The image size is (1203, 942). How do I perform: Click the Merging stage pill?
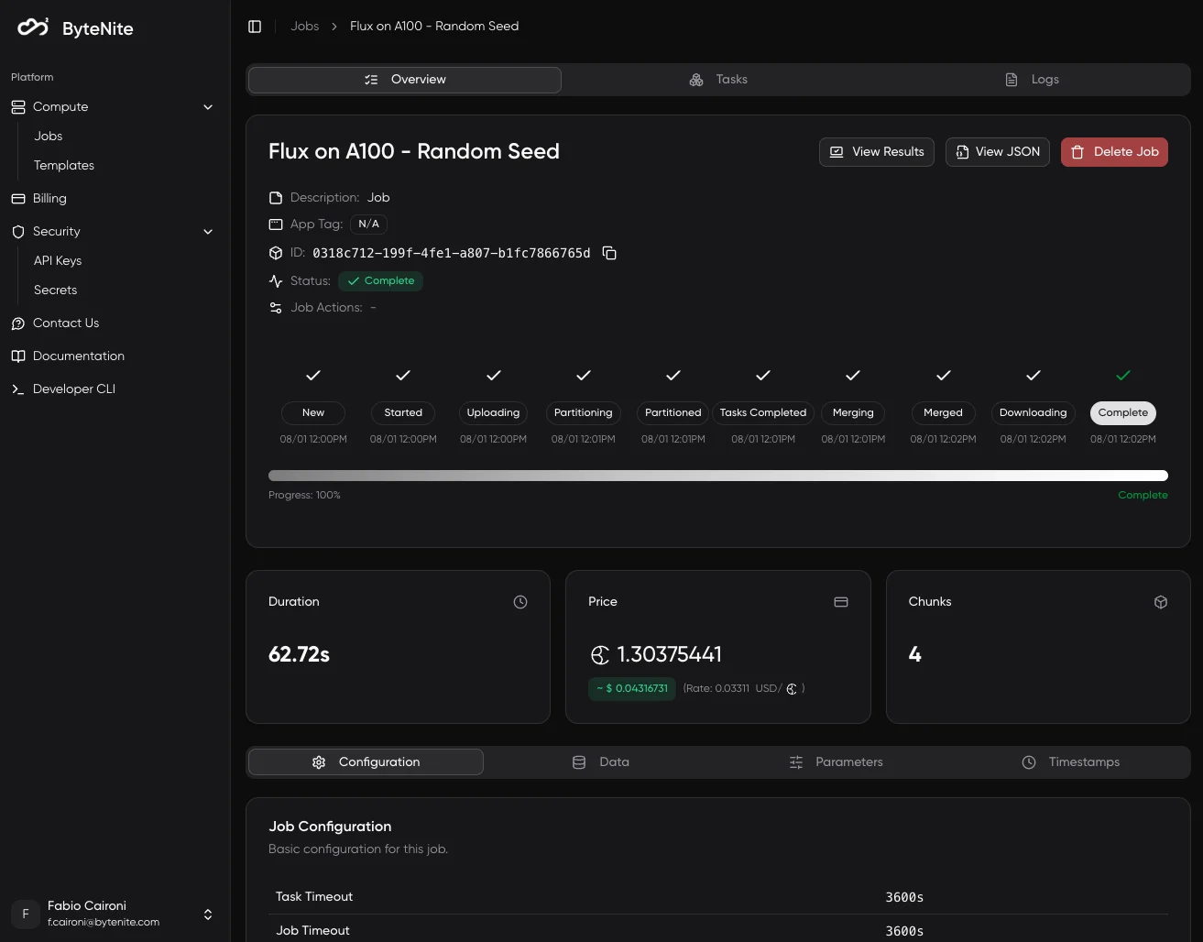click(853, 413)
